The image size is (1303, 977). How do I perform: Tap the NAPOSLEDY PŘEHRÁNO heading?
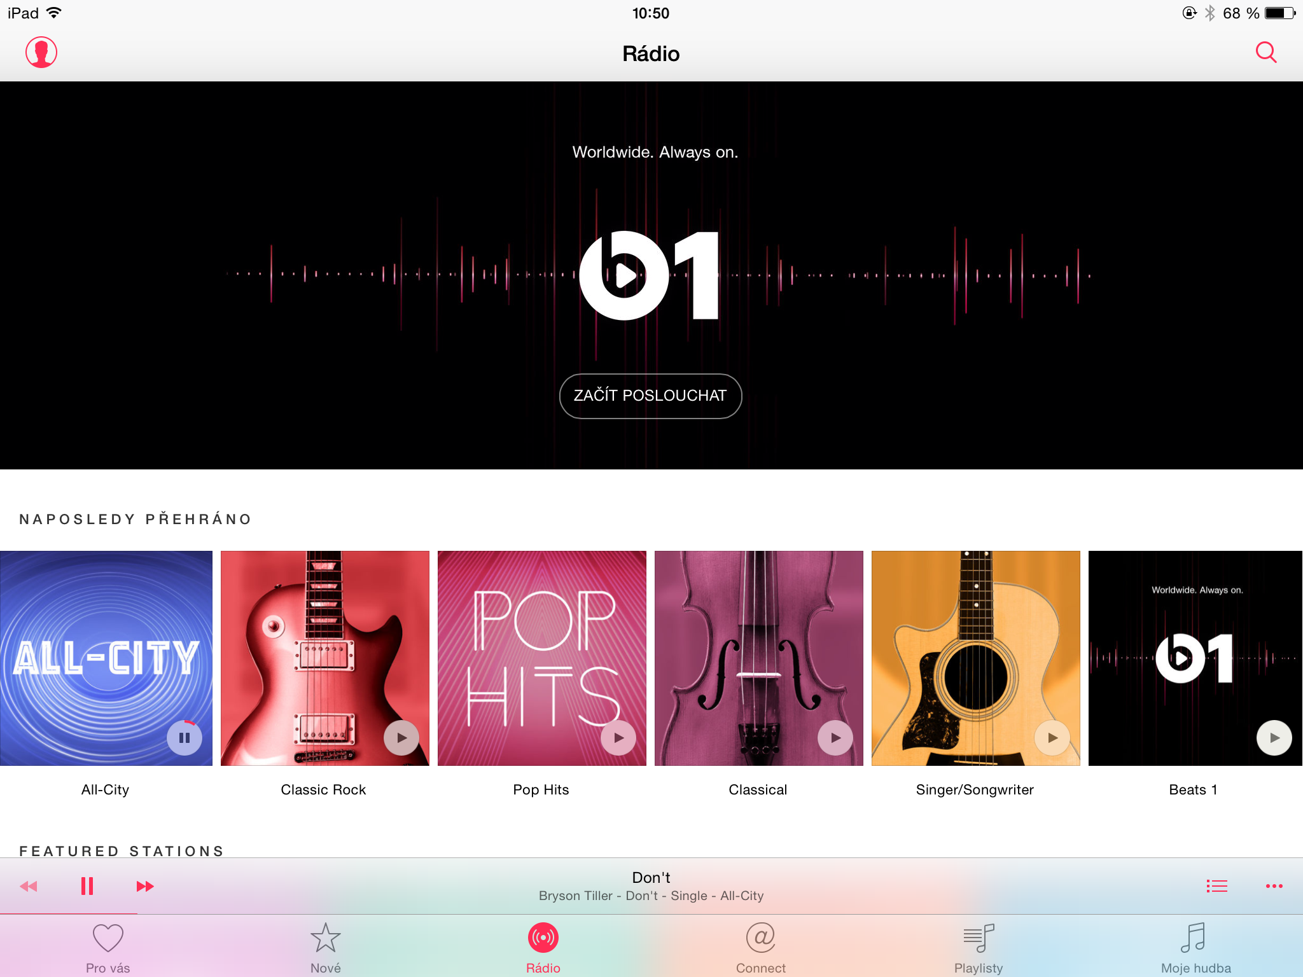[x=136, y=518]
